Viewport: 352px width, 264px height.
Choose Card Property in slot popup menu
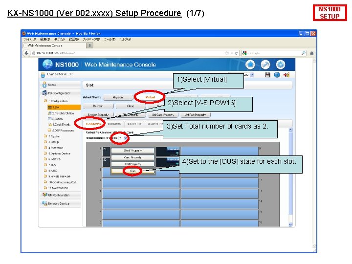coord(132,157)
